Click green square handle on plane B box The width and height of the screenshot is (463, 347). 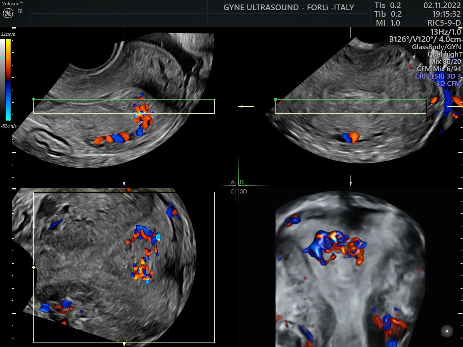click(276, 99)
